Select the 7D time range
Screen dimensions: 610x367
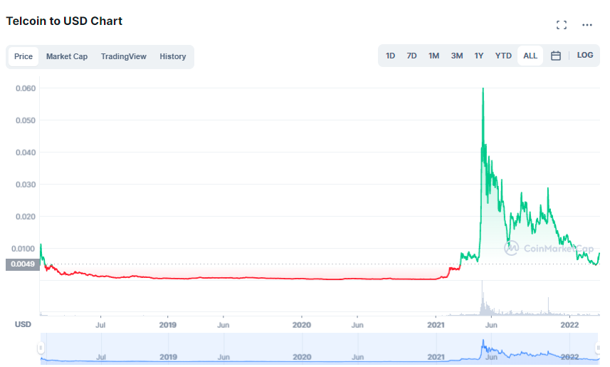point(411,56)
